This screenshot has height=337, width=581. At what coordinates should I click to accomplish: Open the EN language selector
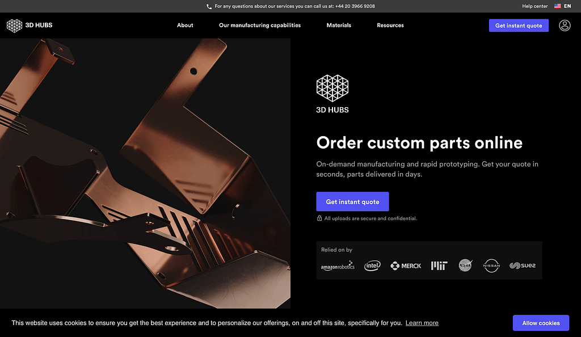(567, 6)
